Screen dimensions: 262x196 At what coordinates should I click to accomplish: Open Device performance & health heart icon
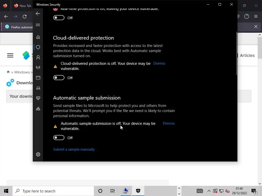point(38,98)
